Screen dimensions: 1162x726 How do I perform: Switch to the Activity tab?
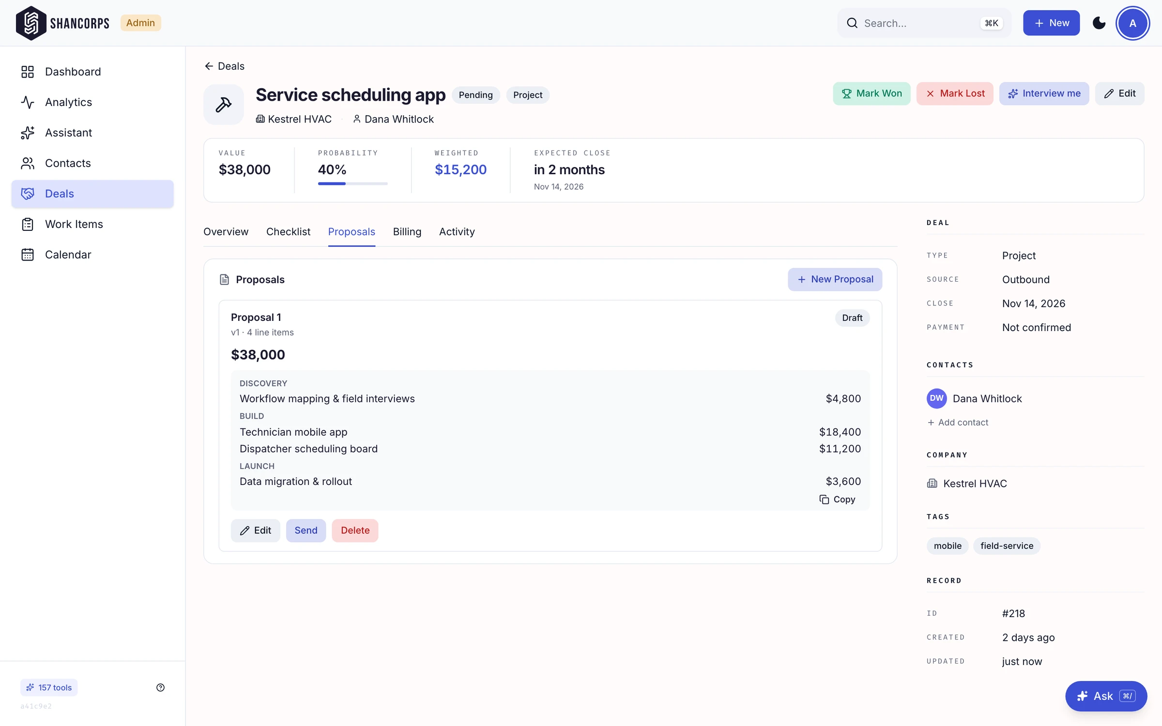coord(457,231)
